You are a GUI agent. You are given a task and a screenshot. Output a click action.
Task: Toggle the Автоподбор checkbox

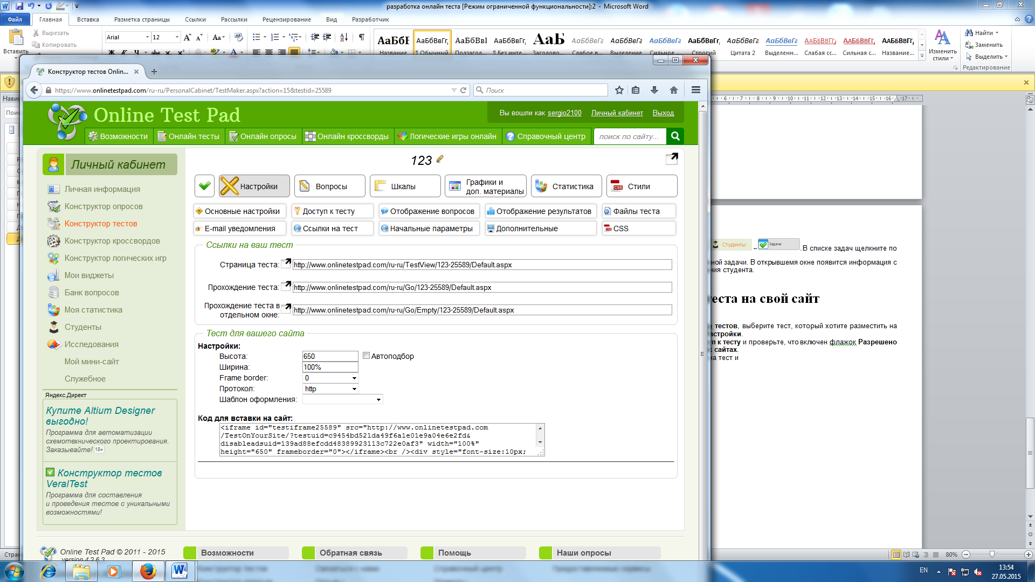coord(366,356)
